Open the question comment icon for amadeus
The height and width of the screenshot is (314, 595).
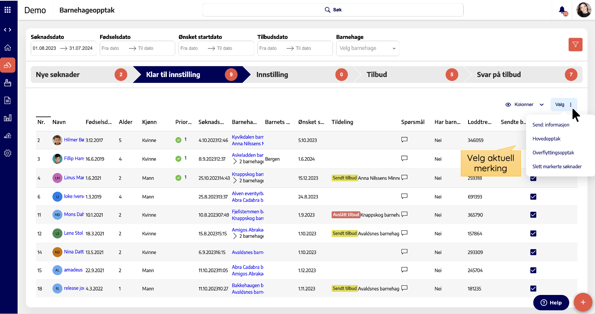[404, 270]
